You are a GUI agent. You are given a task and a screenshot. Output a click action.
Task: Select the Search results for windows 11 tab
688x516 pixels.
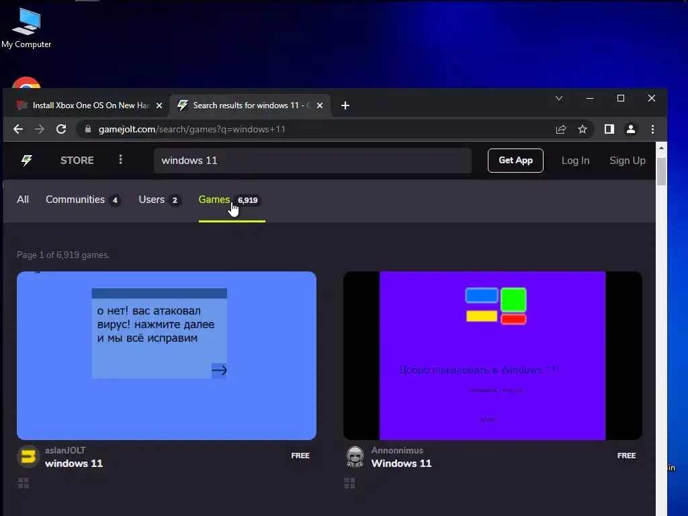(250, 105)
